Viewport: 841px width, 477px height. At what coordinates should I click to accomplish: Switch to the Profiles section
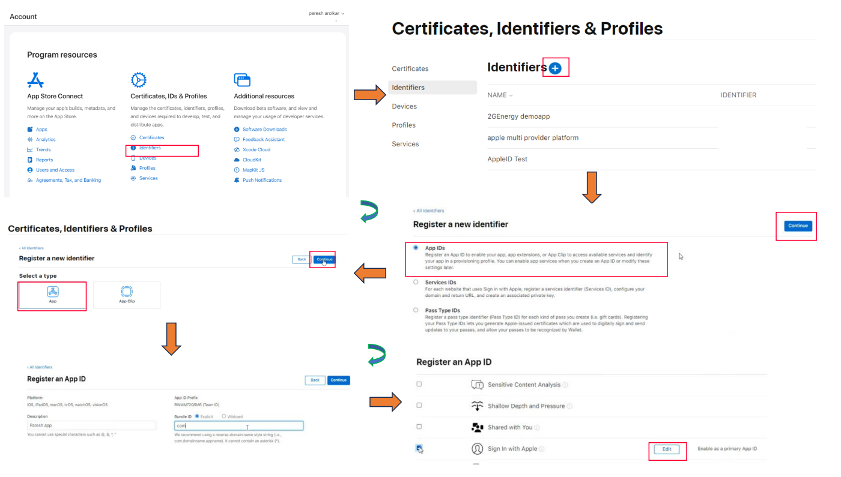point(404,124)
